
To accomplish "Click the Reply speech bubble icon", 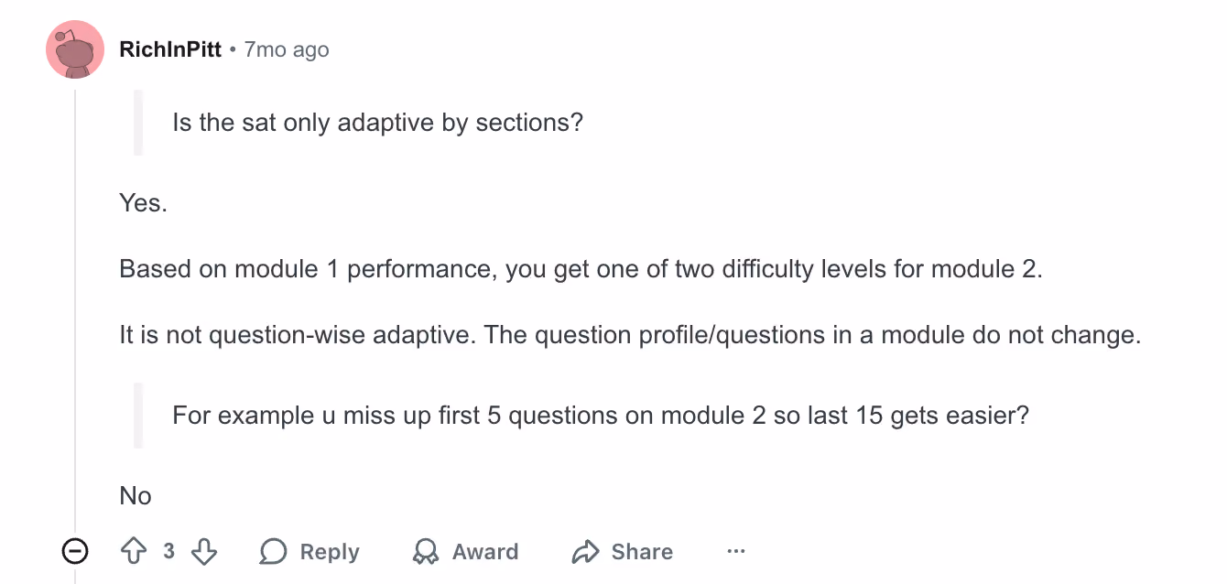I will [x=273, y=551].
